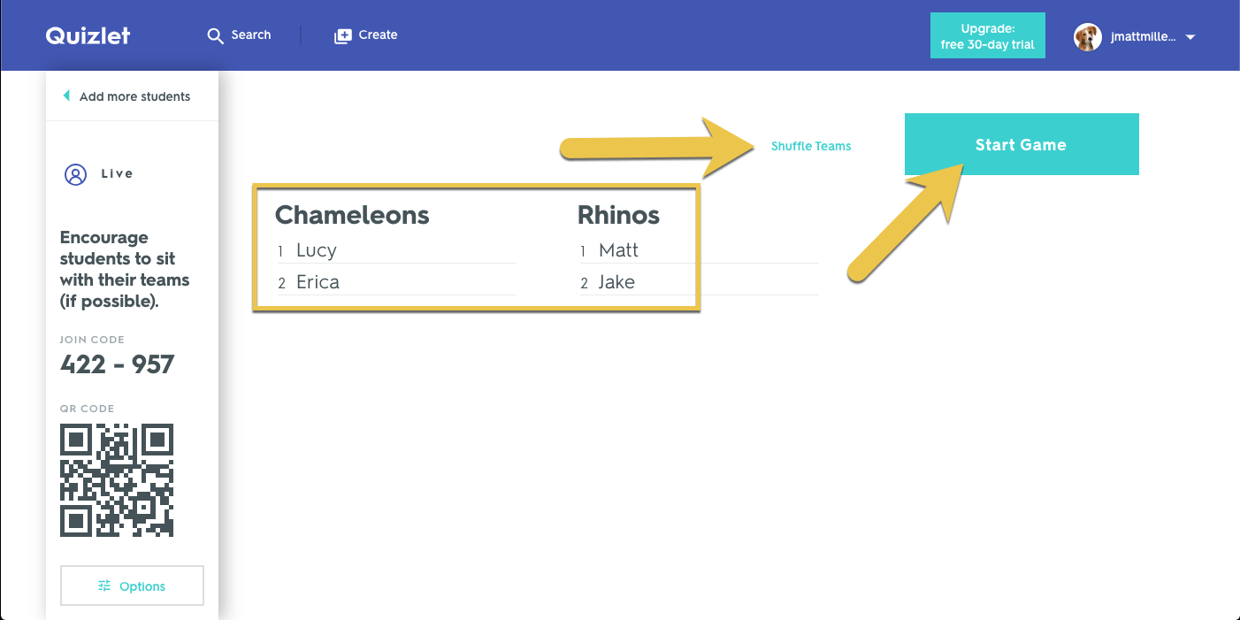Click the join code 422-957

pyautogui.click(x=116, y=364)
